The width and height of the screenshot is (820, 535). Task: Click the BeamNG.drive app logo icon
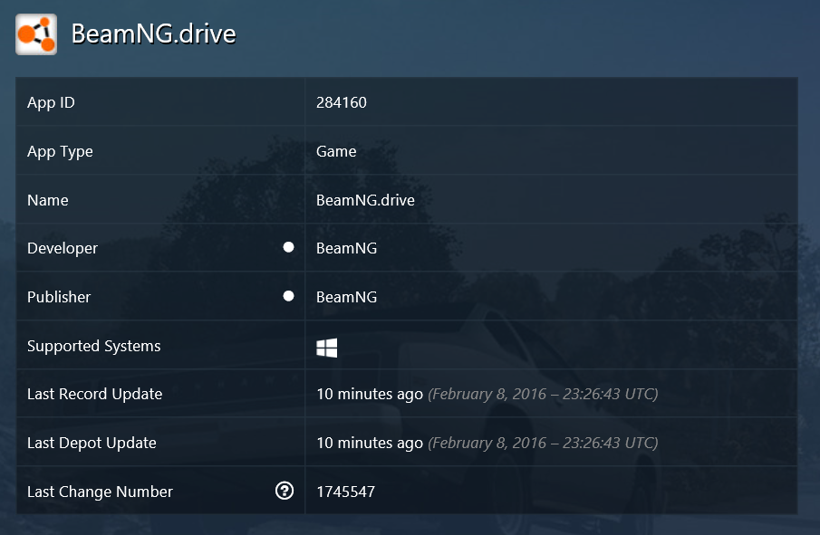(36, 34)
